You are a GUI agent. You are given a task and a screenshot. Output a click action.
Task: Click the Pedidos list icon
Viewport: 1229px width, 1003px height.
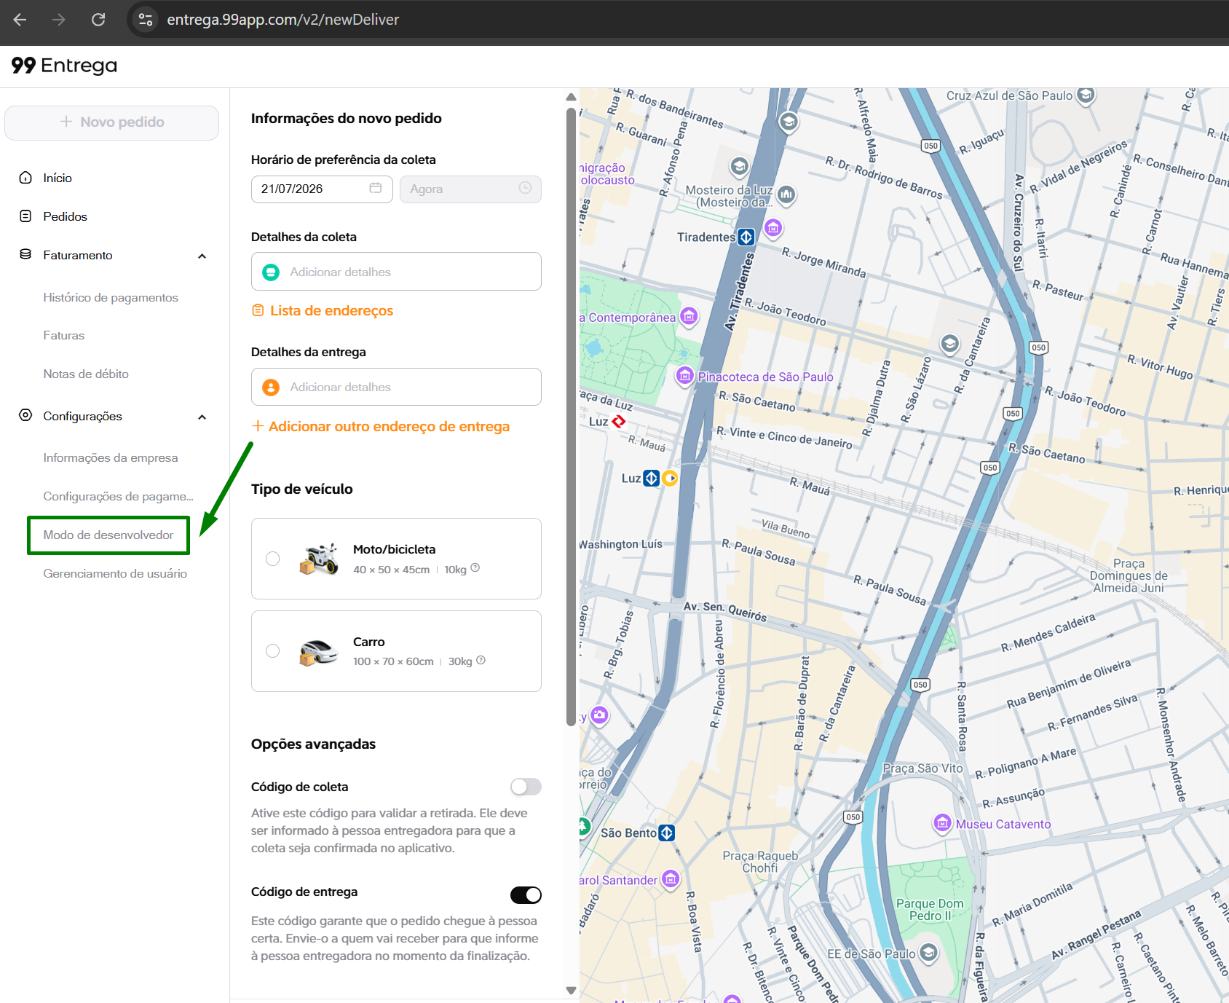point(25,216)
